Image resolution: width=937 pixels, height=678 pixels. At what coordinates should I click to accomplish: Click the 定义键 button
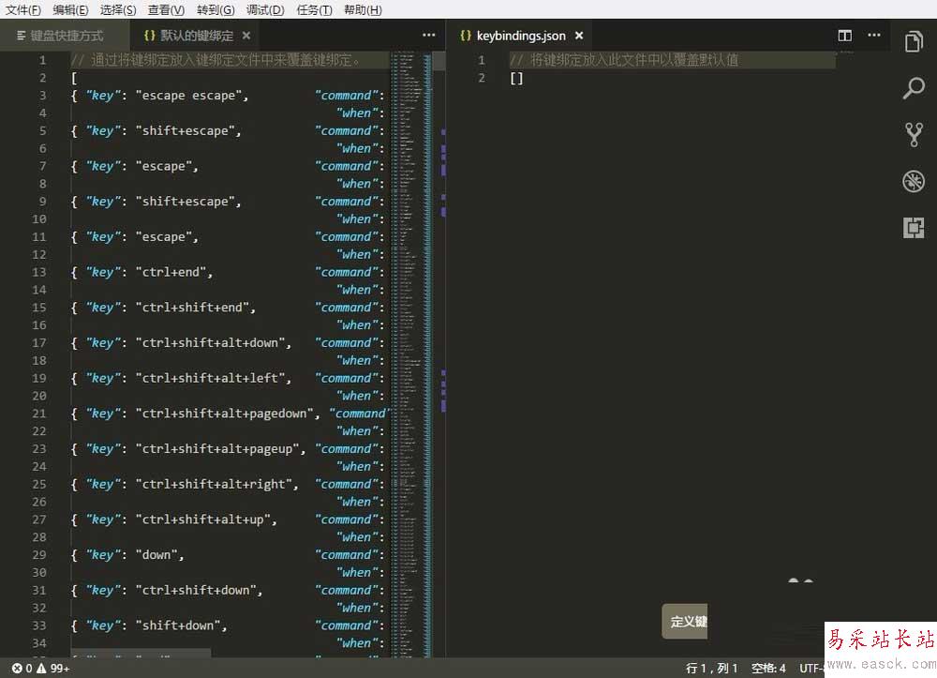coord(685,621)
